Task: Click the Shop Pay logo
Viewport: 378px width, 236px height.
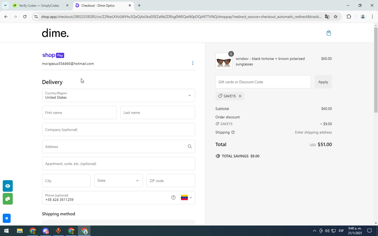Action: [53, 55]
